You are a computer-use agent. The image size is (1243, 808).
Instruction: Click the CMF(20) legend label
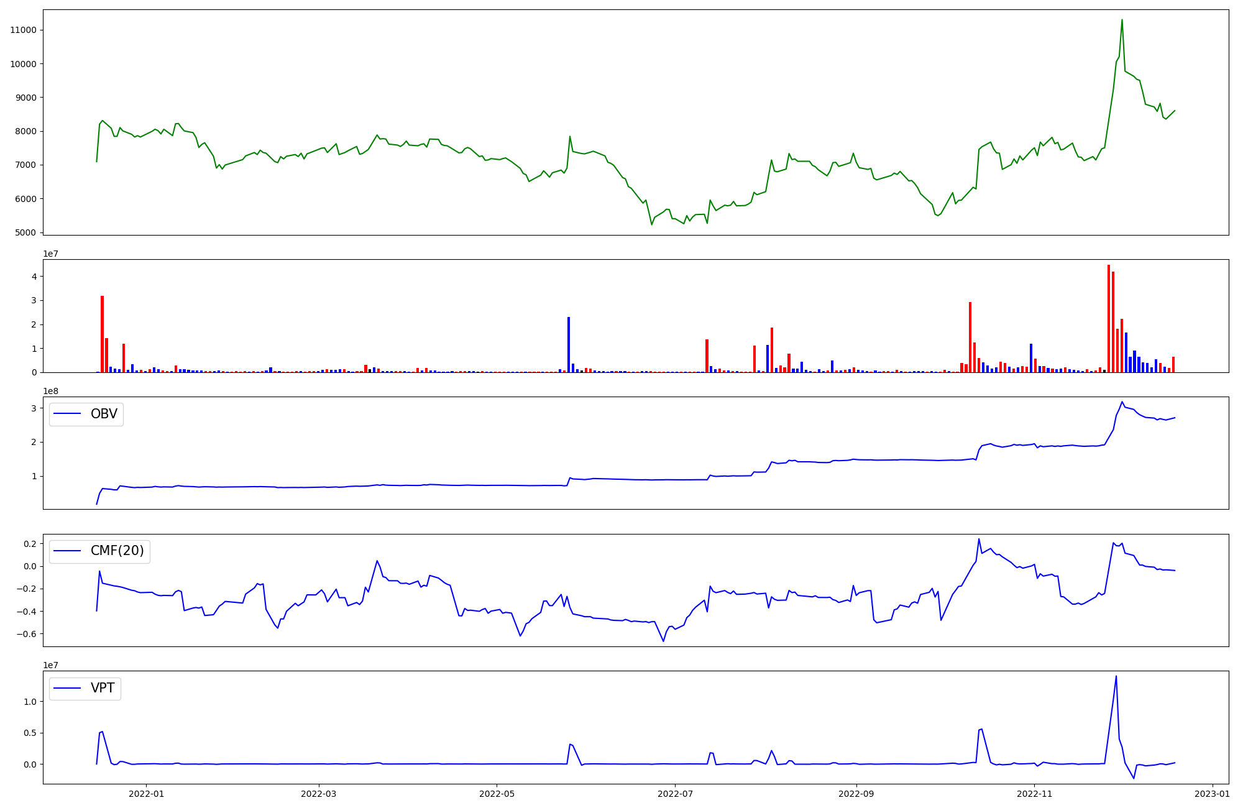[x=117, y=551]
